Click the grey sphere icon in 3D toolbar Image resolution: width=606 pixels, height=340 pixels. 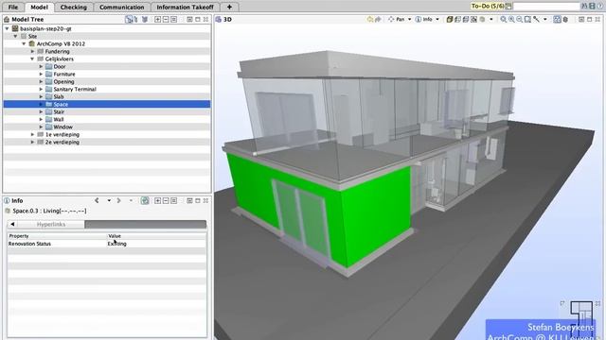482,19
